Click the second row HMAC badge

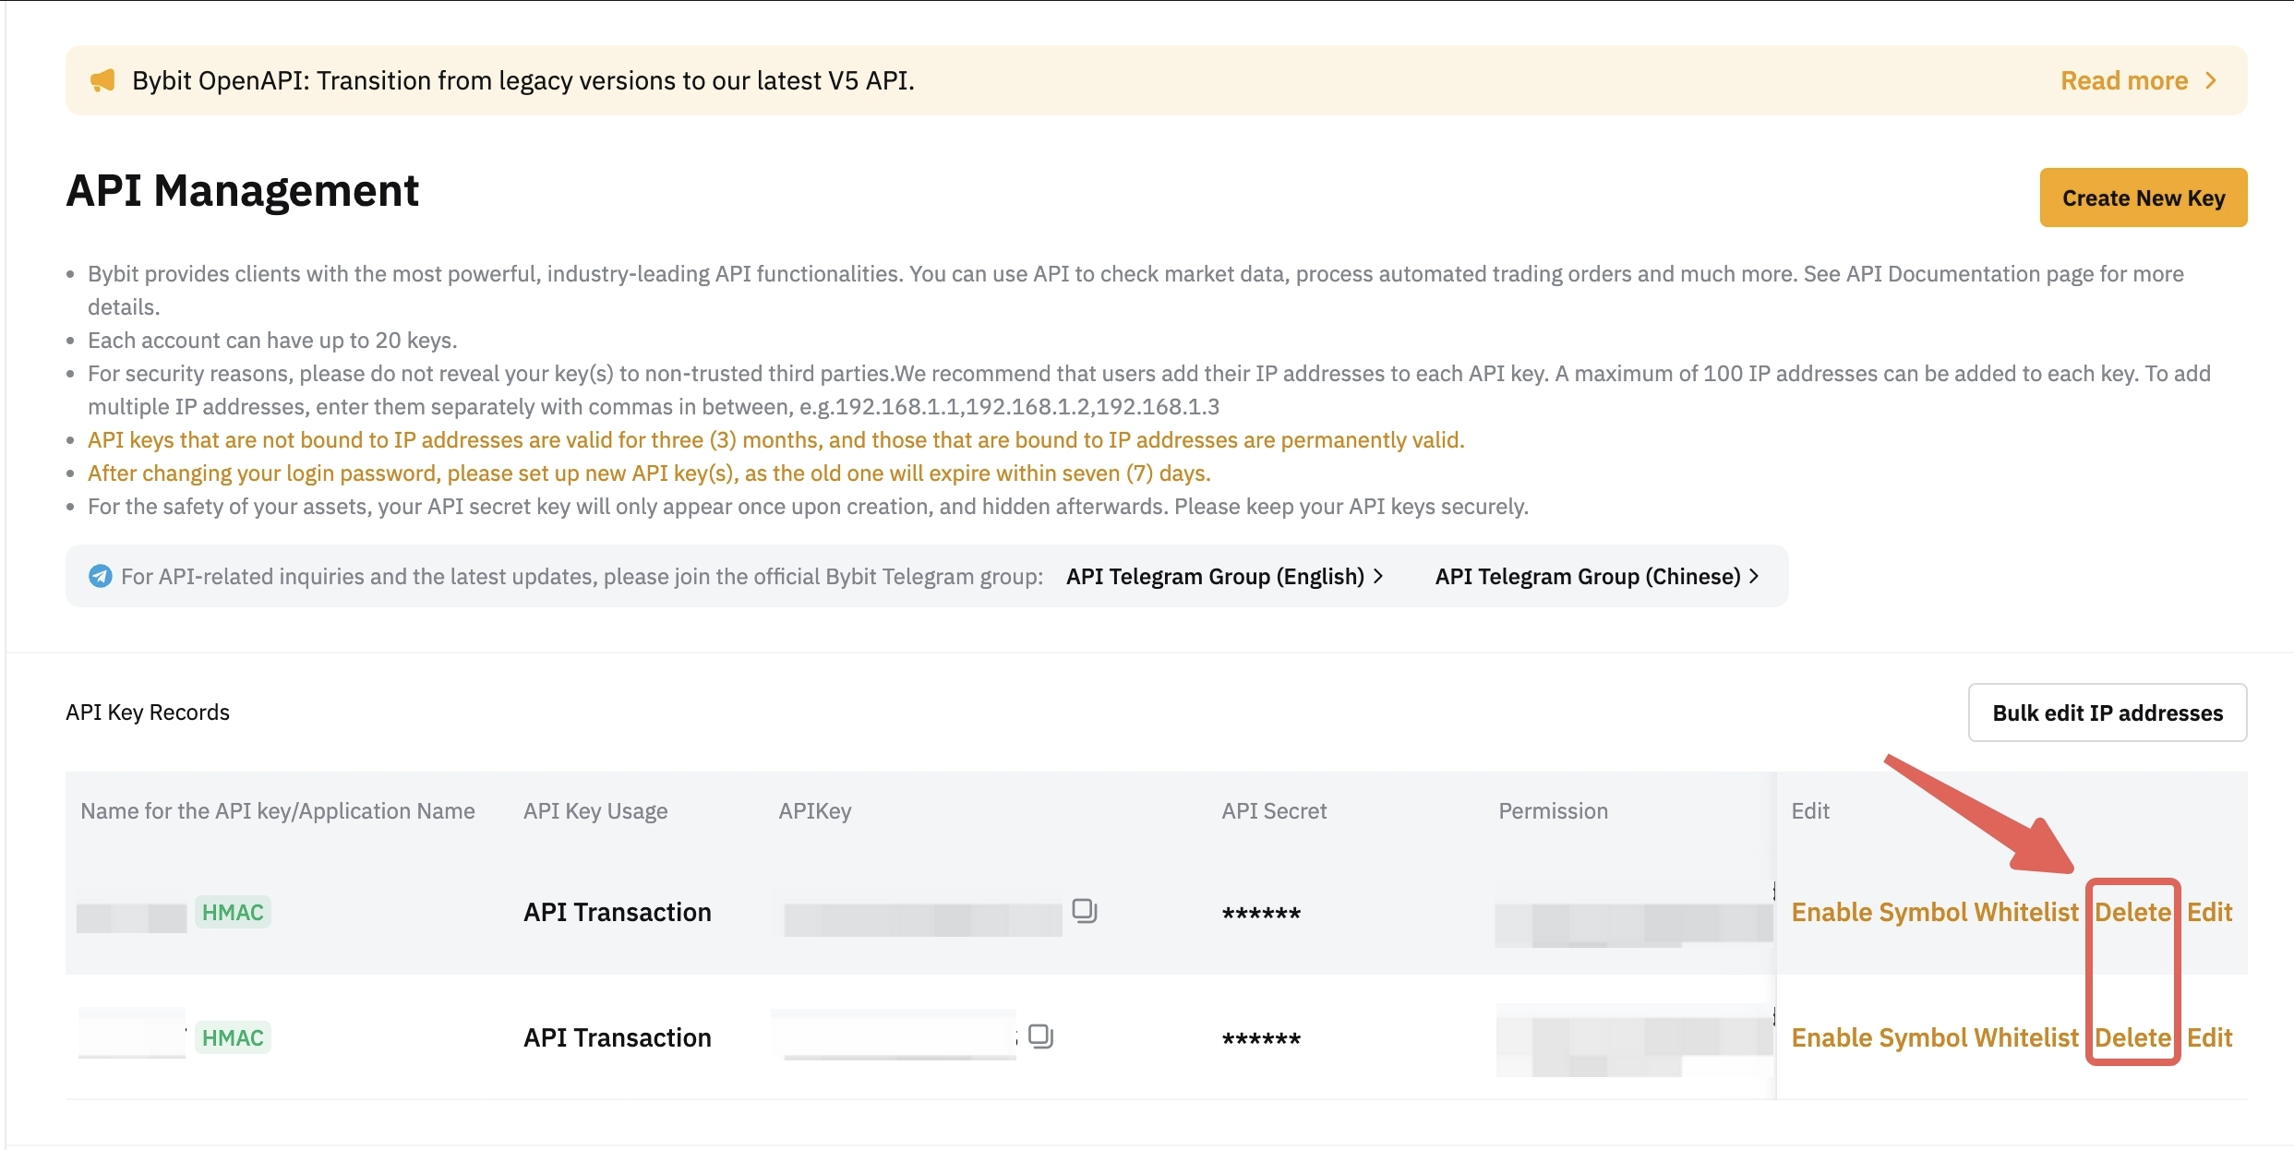[233, 1037]
